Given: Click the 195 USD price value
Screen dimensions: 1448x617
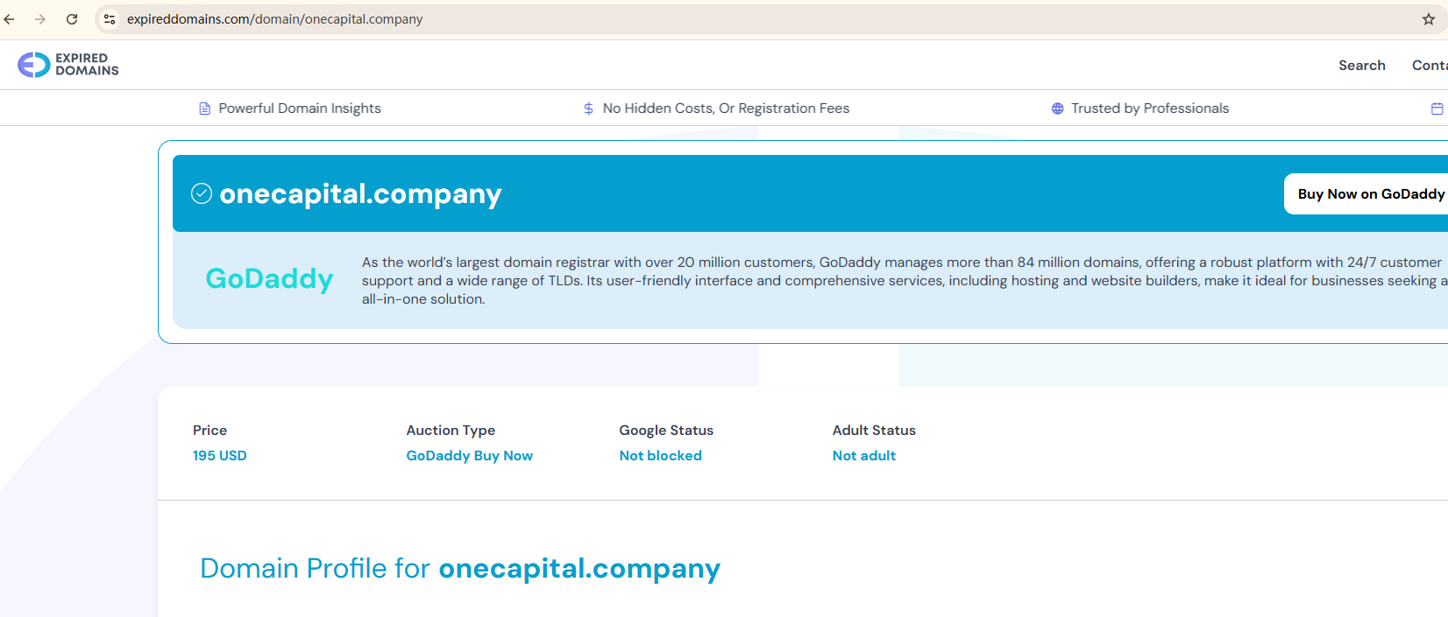Looking at the screenshot, I should [x=220, y=456].
